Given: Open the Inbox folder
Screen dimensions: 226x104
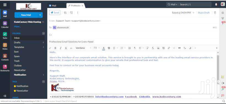Looking at the screenshot, I should (28, 38).
